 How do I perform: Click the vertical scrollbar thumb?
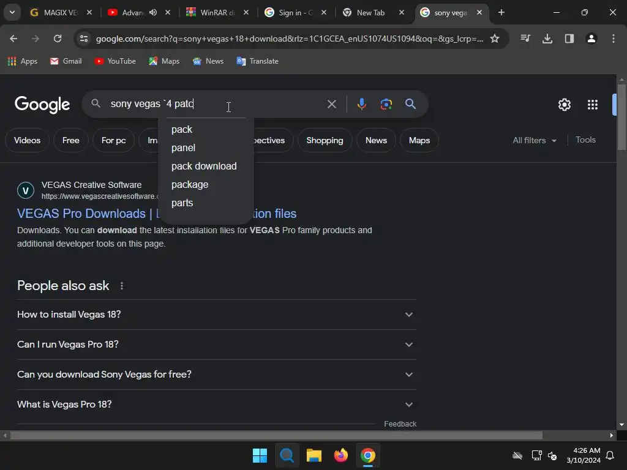621,117
